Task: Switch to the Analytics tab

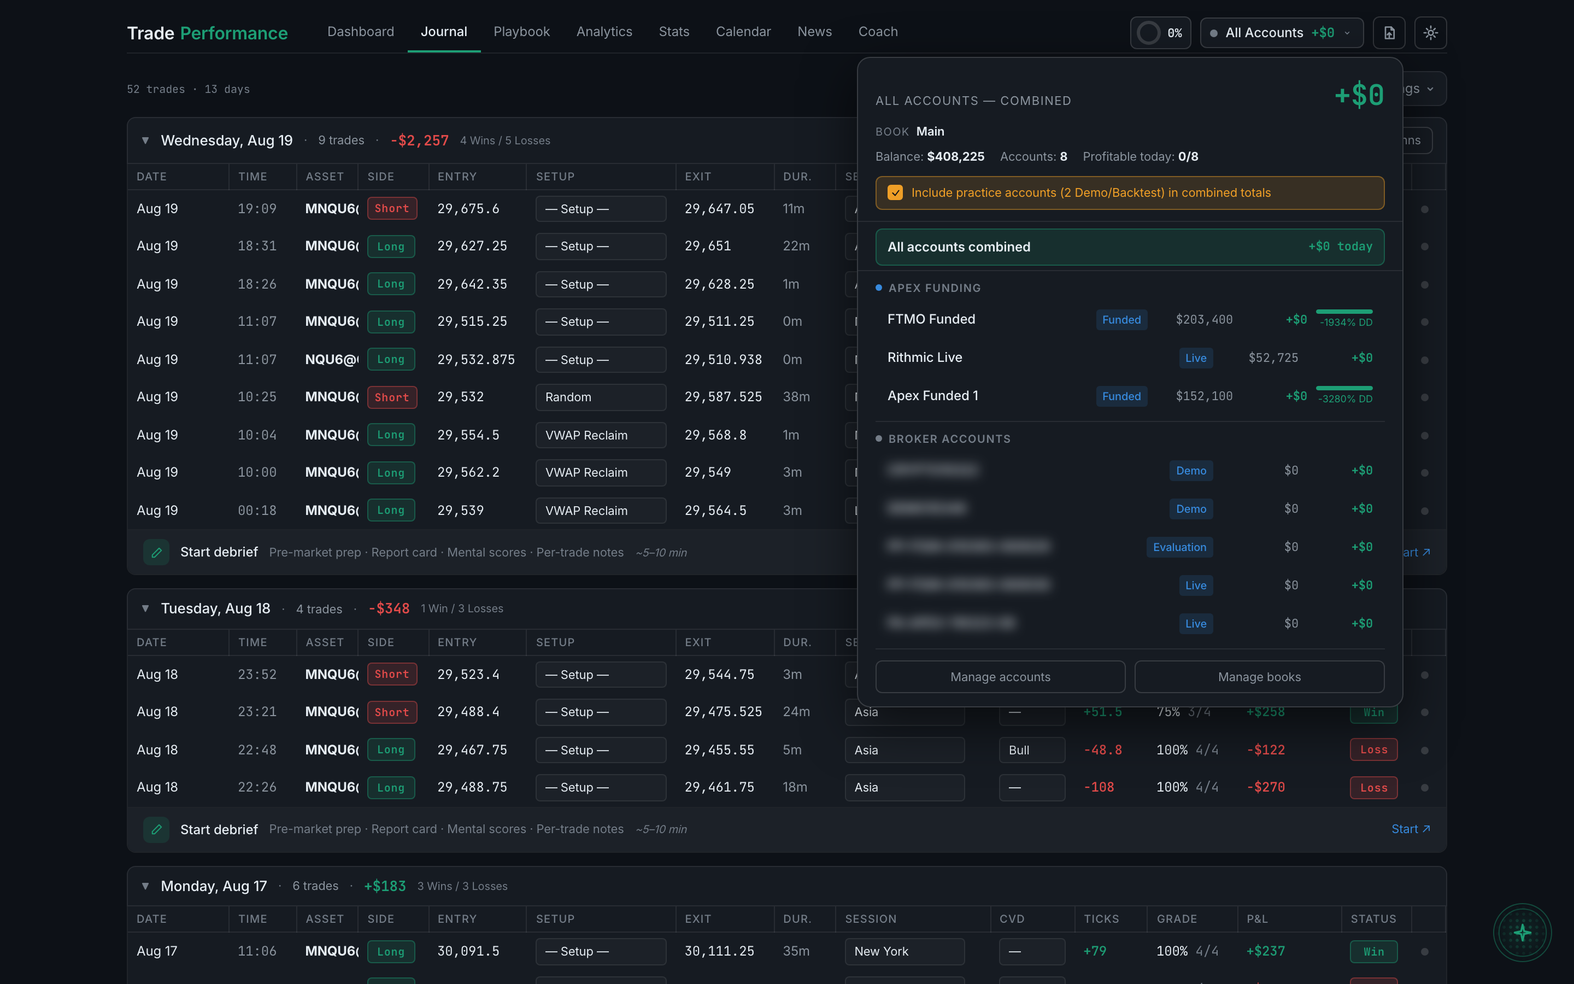Action: (x=603, y=32)
